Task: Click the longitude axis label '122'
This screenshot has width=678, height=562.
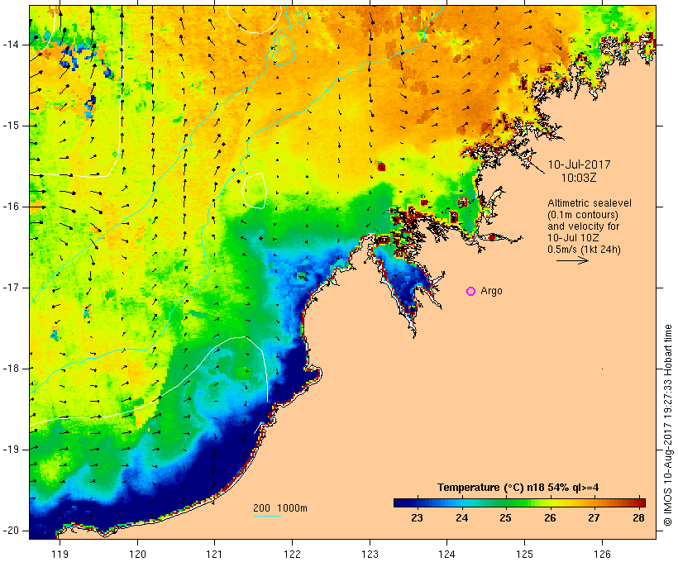Action: pyautogui.click(x=293, y=554)
